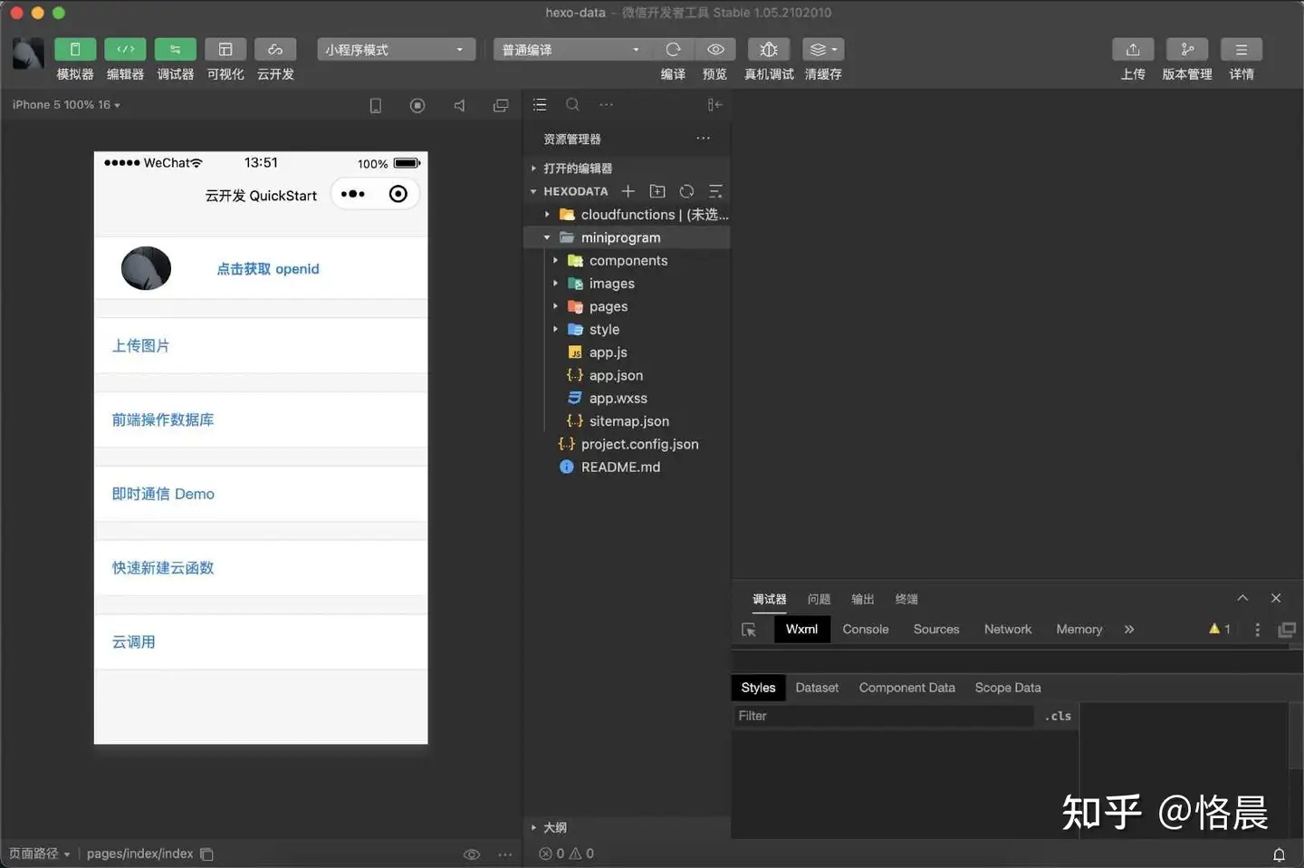
Task: Click the 预览 preview eye icon
Action: click(715, 49)
